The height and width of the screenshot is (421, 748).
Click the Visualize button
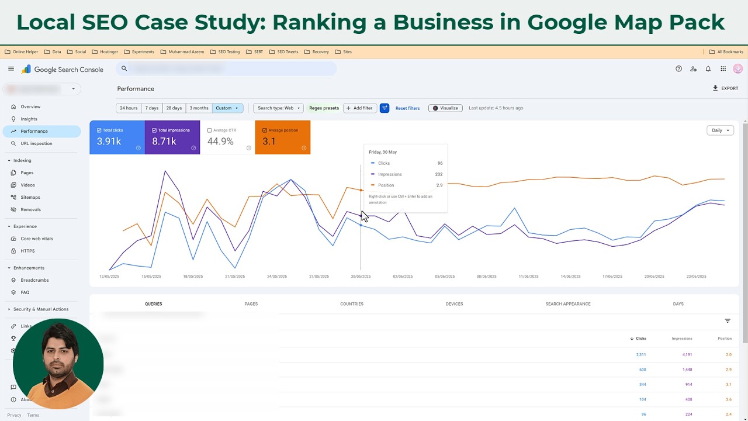click(x=445, y=108)
